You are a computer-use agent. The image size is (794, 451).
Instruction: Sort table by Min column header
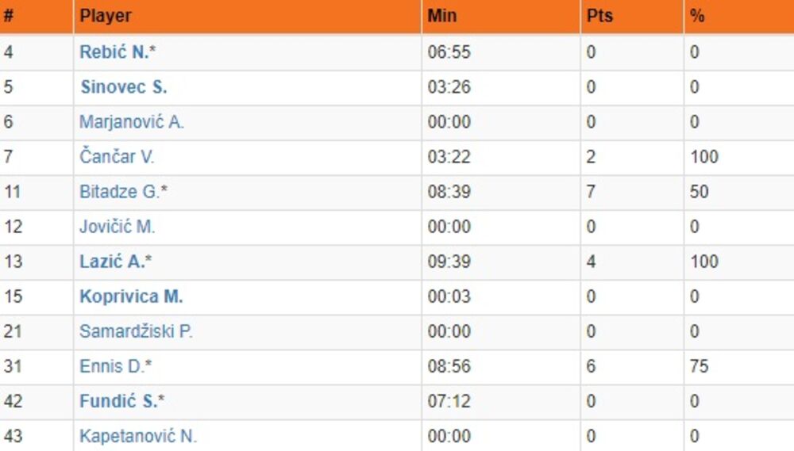point(442,16)
